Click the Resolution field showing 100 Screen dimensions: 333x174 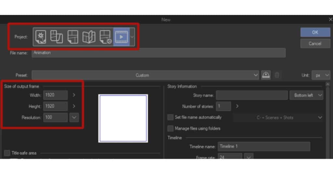[x=55, y=118]
